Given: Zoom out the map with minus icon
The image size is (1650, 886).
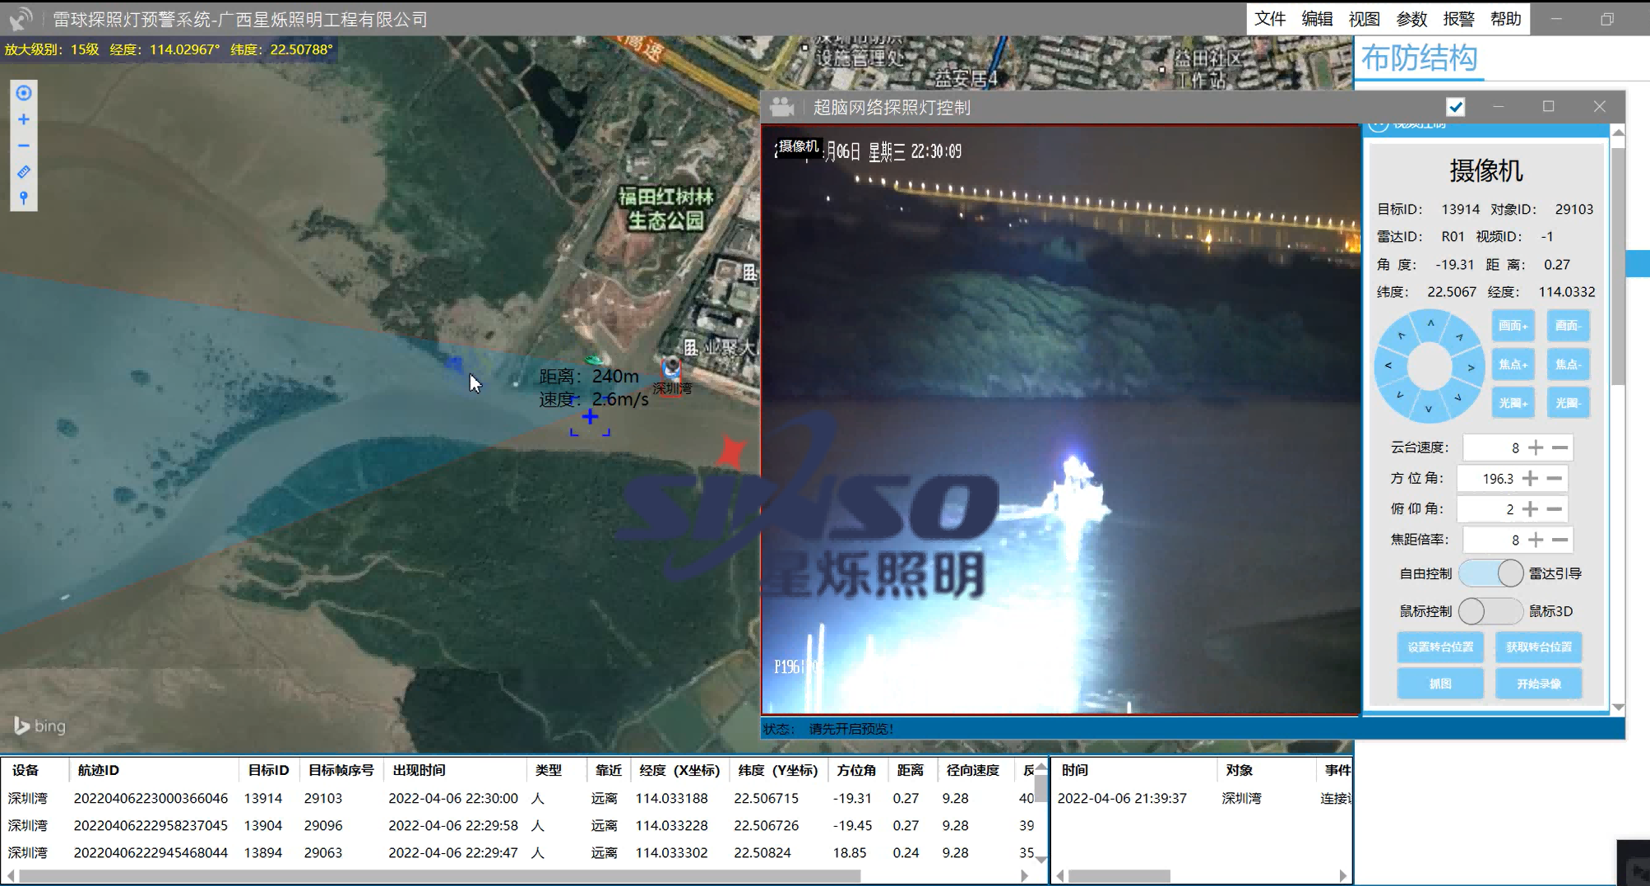Looking at the screenshot, I should click(24, 146).
